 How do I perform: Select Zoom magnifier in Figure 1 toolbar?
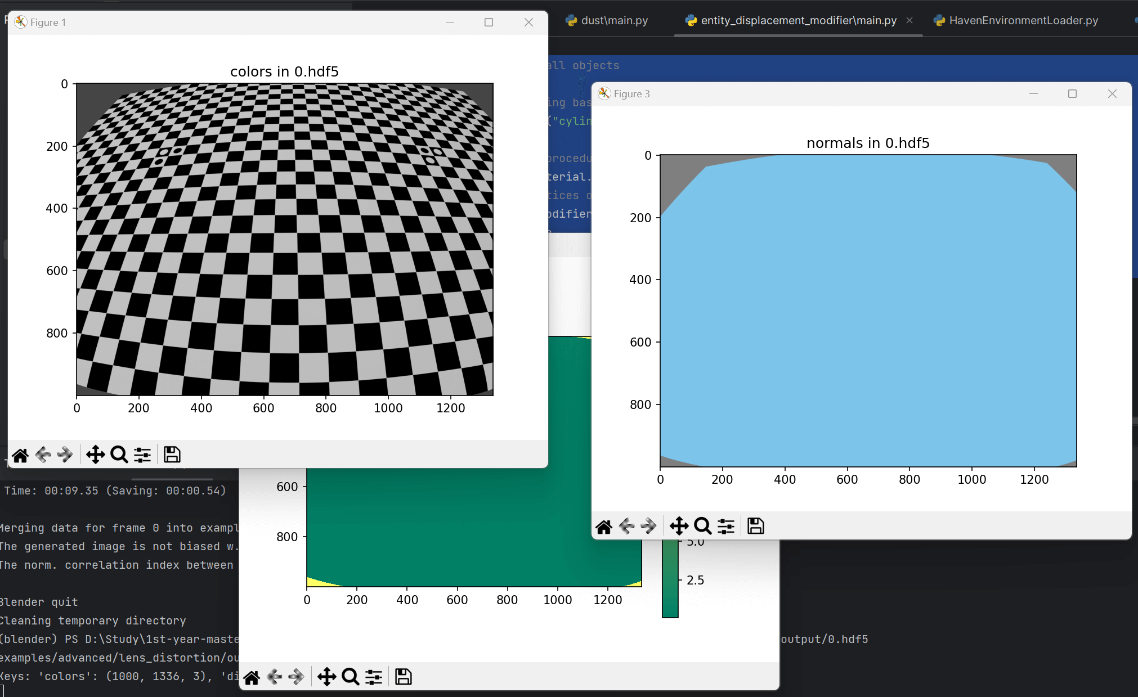click(x=119, y=455)
